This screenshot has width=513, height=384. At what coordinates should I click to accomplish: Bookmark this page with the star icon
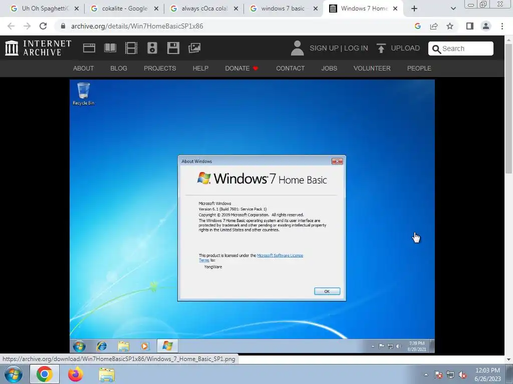click(x=450, y=26)
